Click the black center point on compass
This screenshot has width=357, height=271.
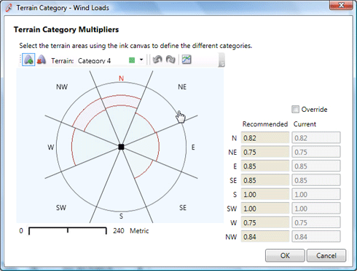[x=121, y=147]
